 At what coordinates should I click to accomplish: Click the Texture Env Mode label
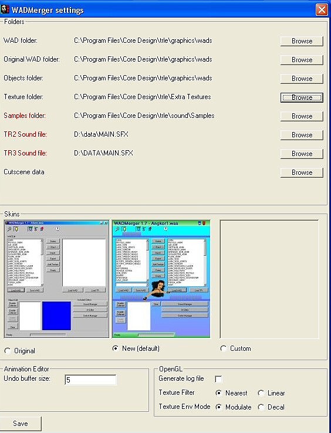[x=184, y=407]
